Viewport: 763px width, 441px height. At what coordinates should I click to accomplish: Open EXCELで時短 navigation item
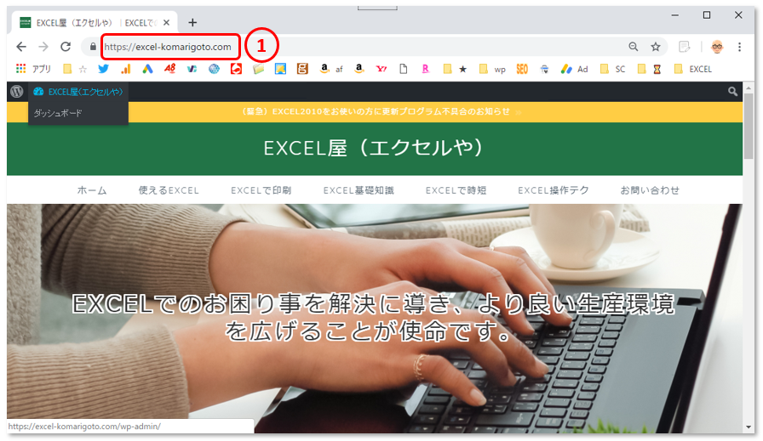point(456,190)
